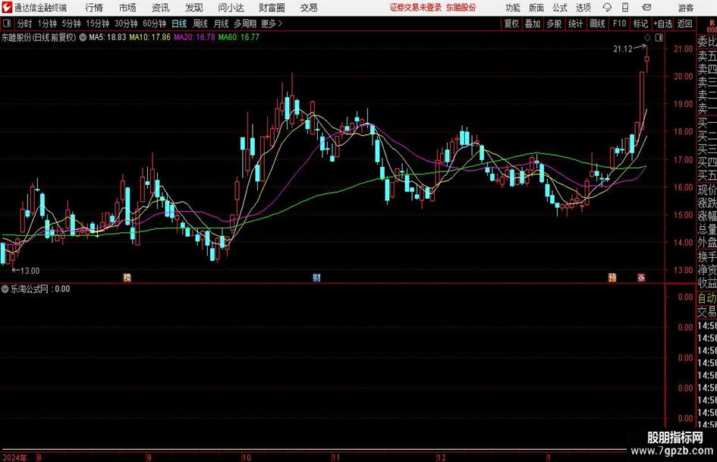Click the 东睦股份(日线 前复权) chart title

tap(39, 37)
